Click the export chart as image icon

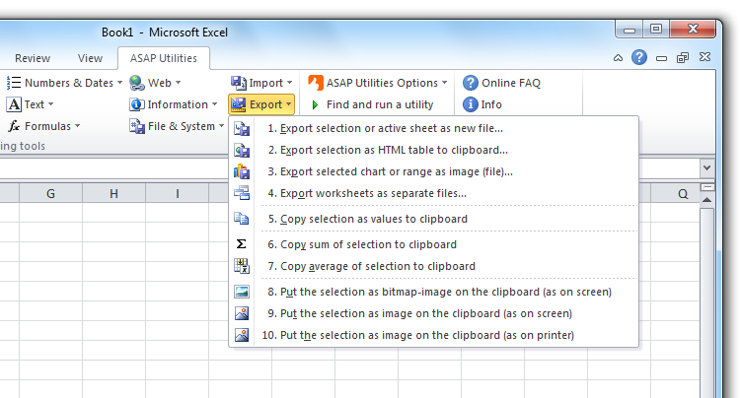coord(242,171)
